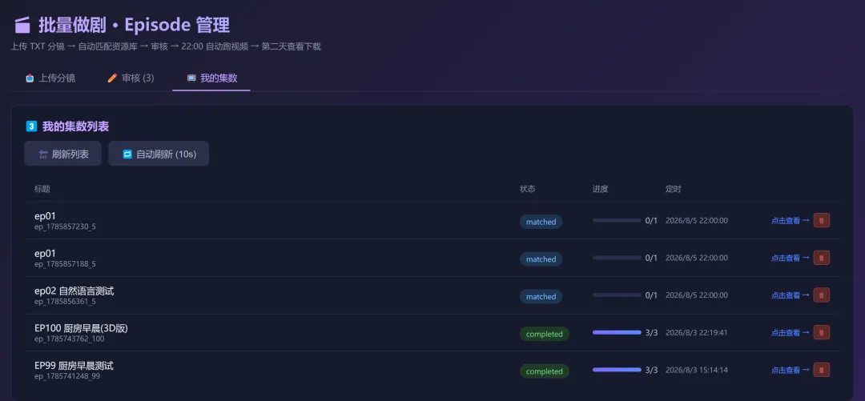
Task: Click trash icon for ep02 自然语言测试
Action: tap(822, 295)
